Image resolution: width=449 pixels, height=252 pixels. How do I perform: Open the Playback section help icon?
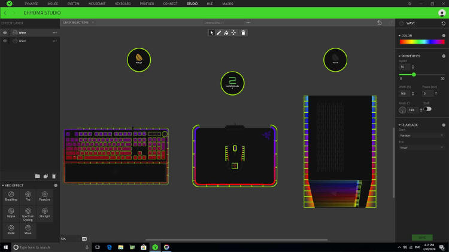(x=444, y=125)
